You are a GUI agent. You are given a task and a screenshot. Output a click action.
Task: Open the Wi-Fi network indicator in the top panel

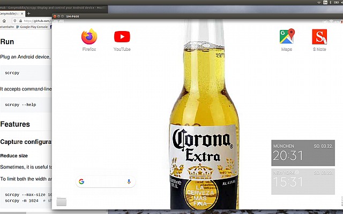pos(319,2)
